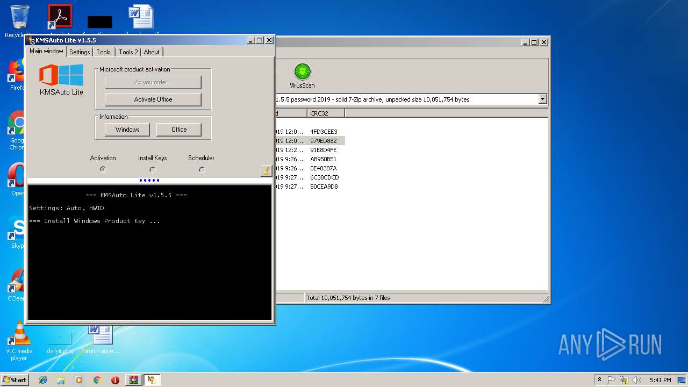Click the network tray icon
Image resolution: width=688 pixels, height=387 pixels.
pos(624,380)
